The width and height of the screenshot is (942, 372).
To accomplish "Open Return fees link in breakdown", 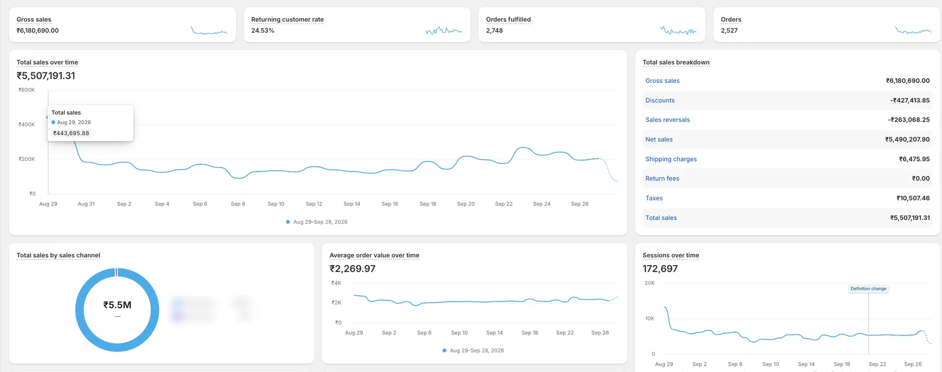I will pos(662,179).
